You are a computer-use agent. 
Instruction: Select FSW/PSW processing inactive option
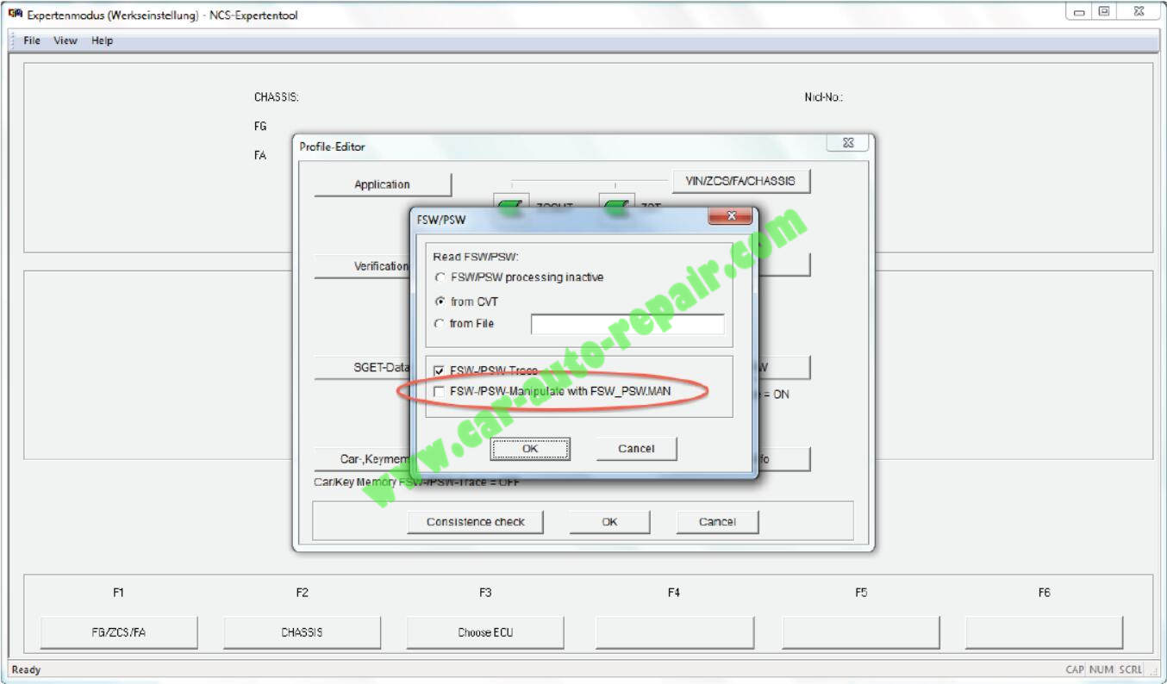click(x=441, y=277)
